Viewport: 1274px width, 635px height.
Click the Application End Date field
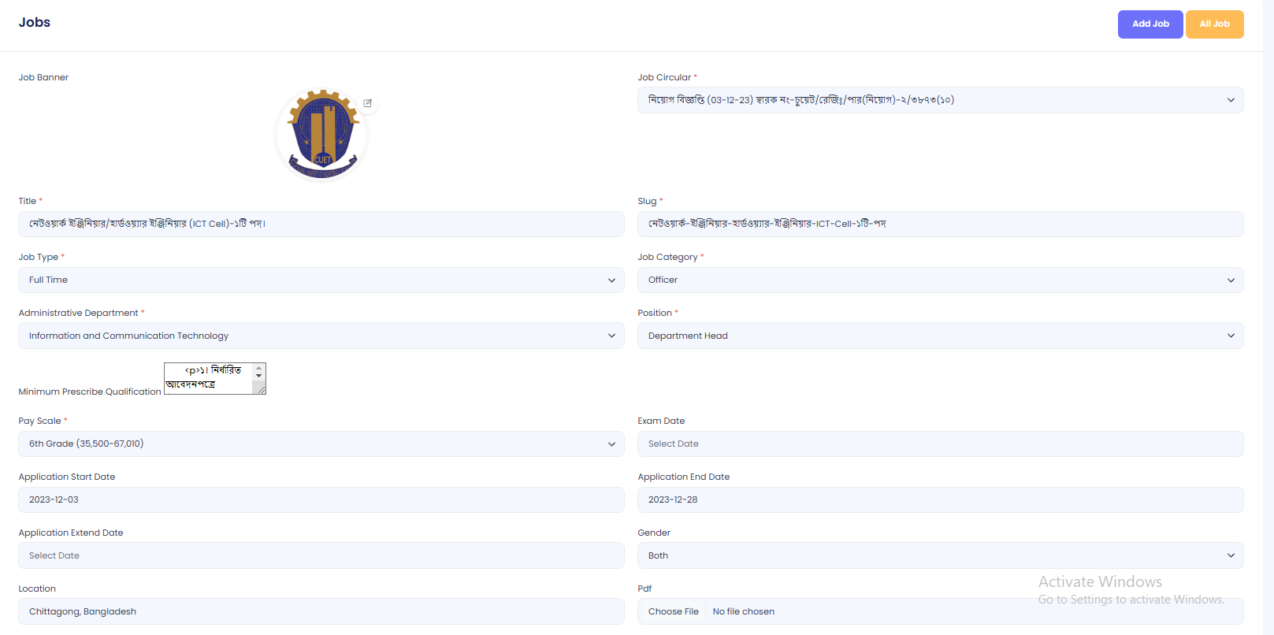coord(940,500)
